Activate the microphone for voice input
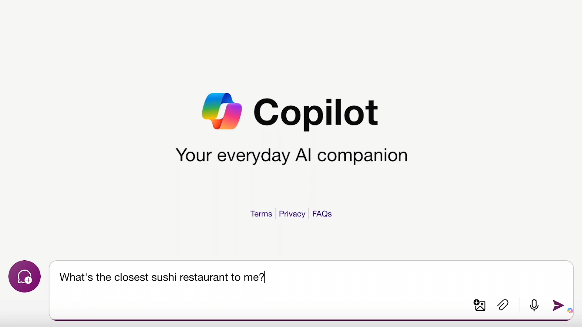The image size is (582, 327). 534,305
